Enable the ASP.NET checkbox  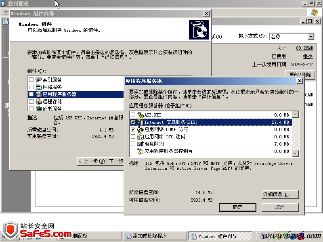[x=133, y=115]
